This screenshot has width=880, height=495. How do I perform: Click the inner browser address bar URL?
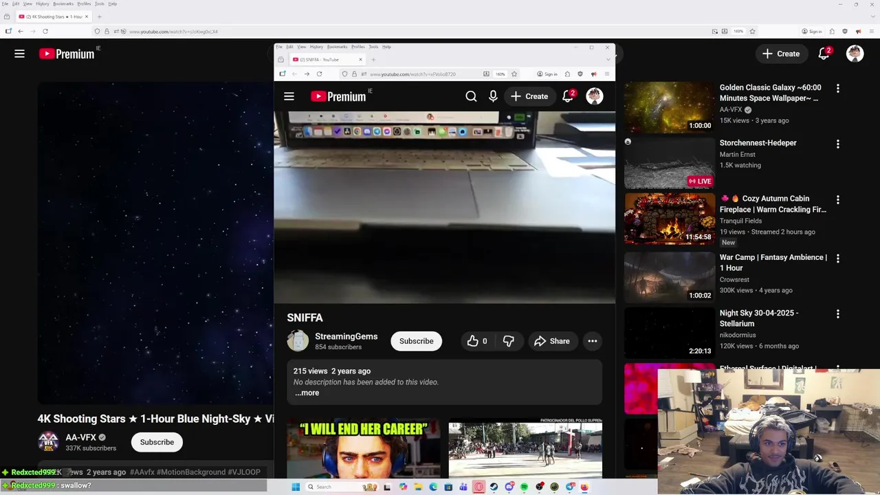pos(412,74)
